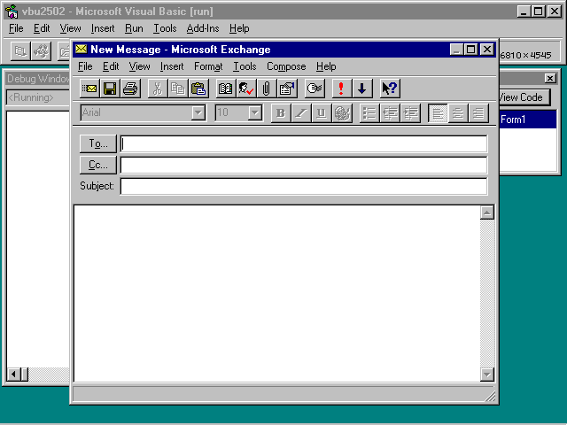
Task: Toggle Italic formatting button
Action: (x=301, y=112)
